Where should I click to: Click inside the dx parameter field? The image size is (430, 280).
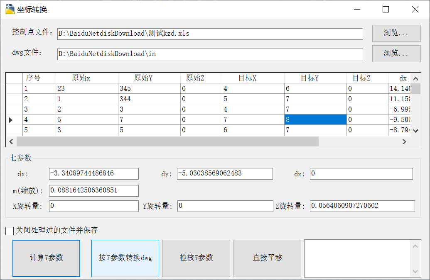click(93, 174)
